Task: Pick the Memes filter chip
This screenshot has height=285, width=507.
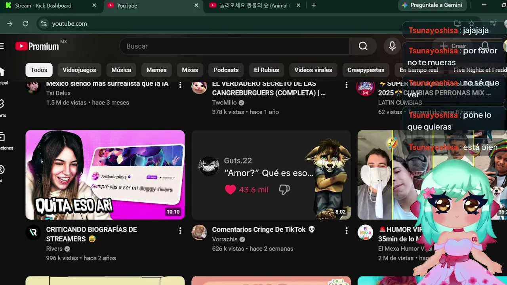Action: (x=156, y=70)
